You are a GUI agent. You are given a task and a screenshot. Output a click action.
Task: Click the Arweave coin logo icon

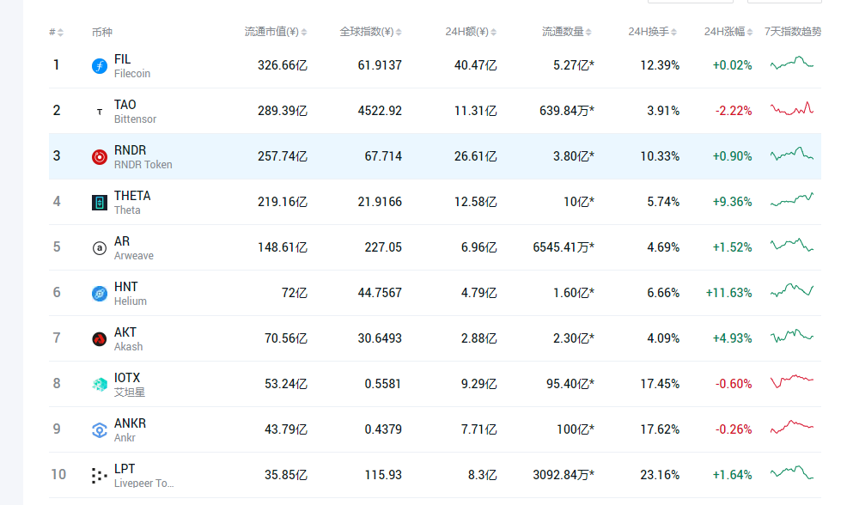[x=100, y=248]
